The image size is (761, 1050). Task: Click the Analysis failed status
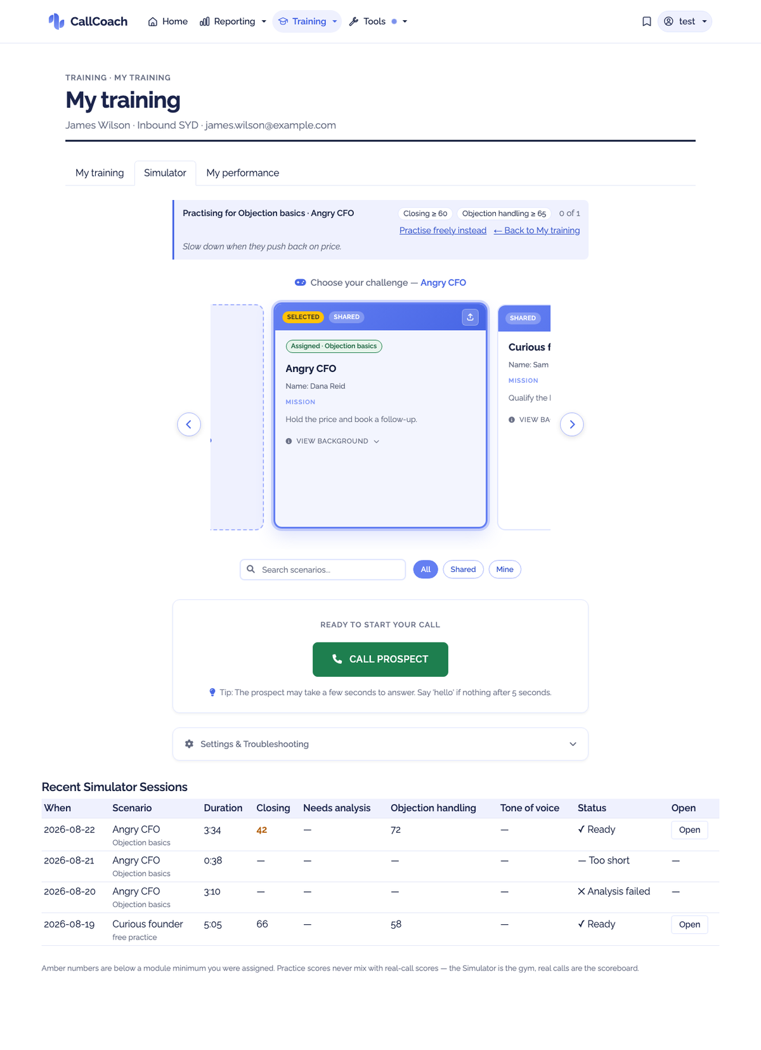pos(614,891)
